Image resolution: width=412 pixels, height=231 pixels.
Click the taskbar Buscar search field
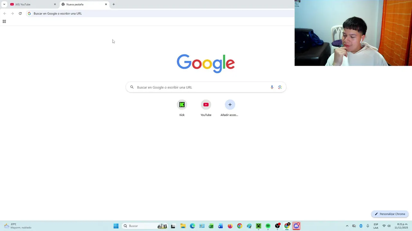[145, 226]
